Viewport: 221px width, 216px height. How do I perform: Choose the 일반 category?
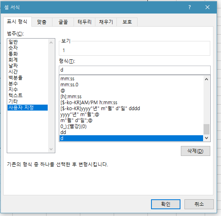click(27, 42)
